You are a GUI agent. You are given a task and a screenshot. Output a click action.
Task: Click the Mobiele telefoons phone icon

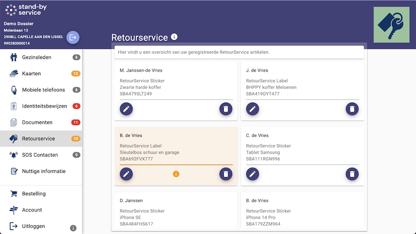pyautogui.click(x=14, y=90)
